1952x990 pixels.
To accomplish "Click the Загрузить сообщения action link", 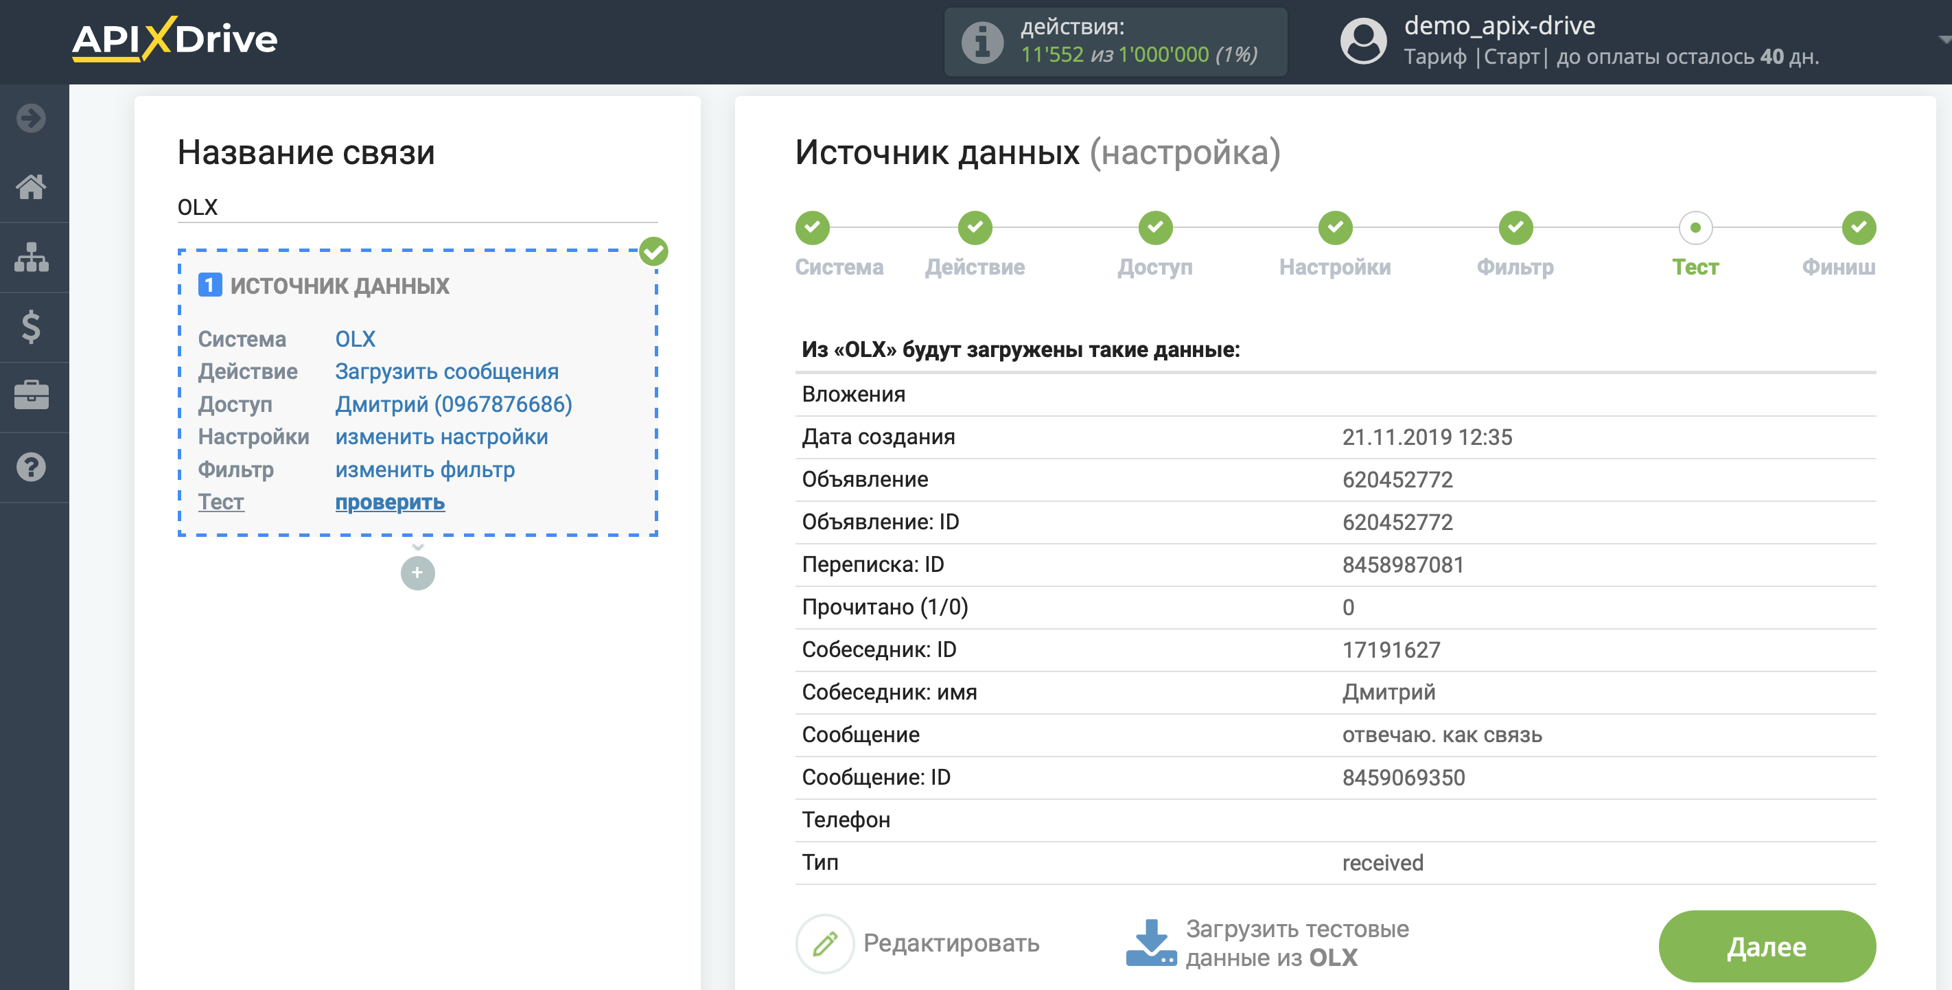I will 447,371.
